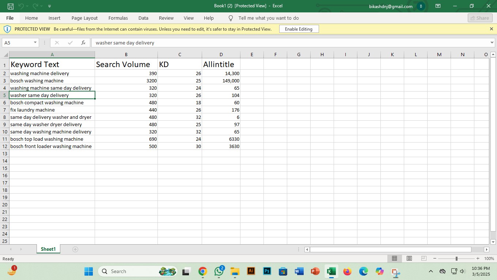
Task: Click the Cancel X icon in formula bar
Action: [x=57, y=43]
